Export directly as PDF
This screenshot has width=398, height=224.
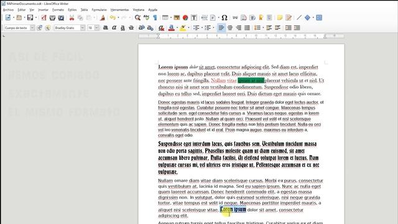pos(44,17)
